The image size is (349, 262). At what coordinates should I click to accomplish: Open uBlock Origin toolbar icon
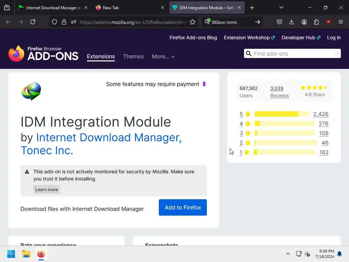(x=329, y=22)
